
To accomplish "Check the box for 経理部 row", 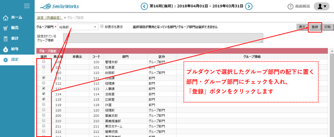I will pyautogui.click(x=44, y=110).
